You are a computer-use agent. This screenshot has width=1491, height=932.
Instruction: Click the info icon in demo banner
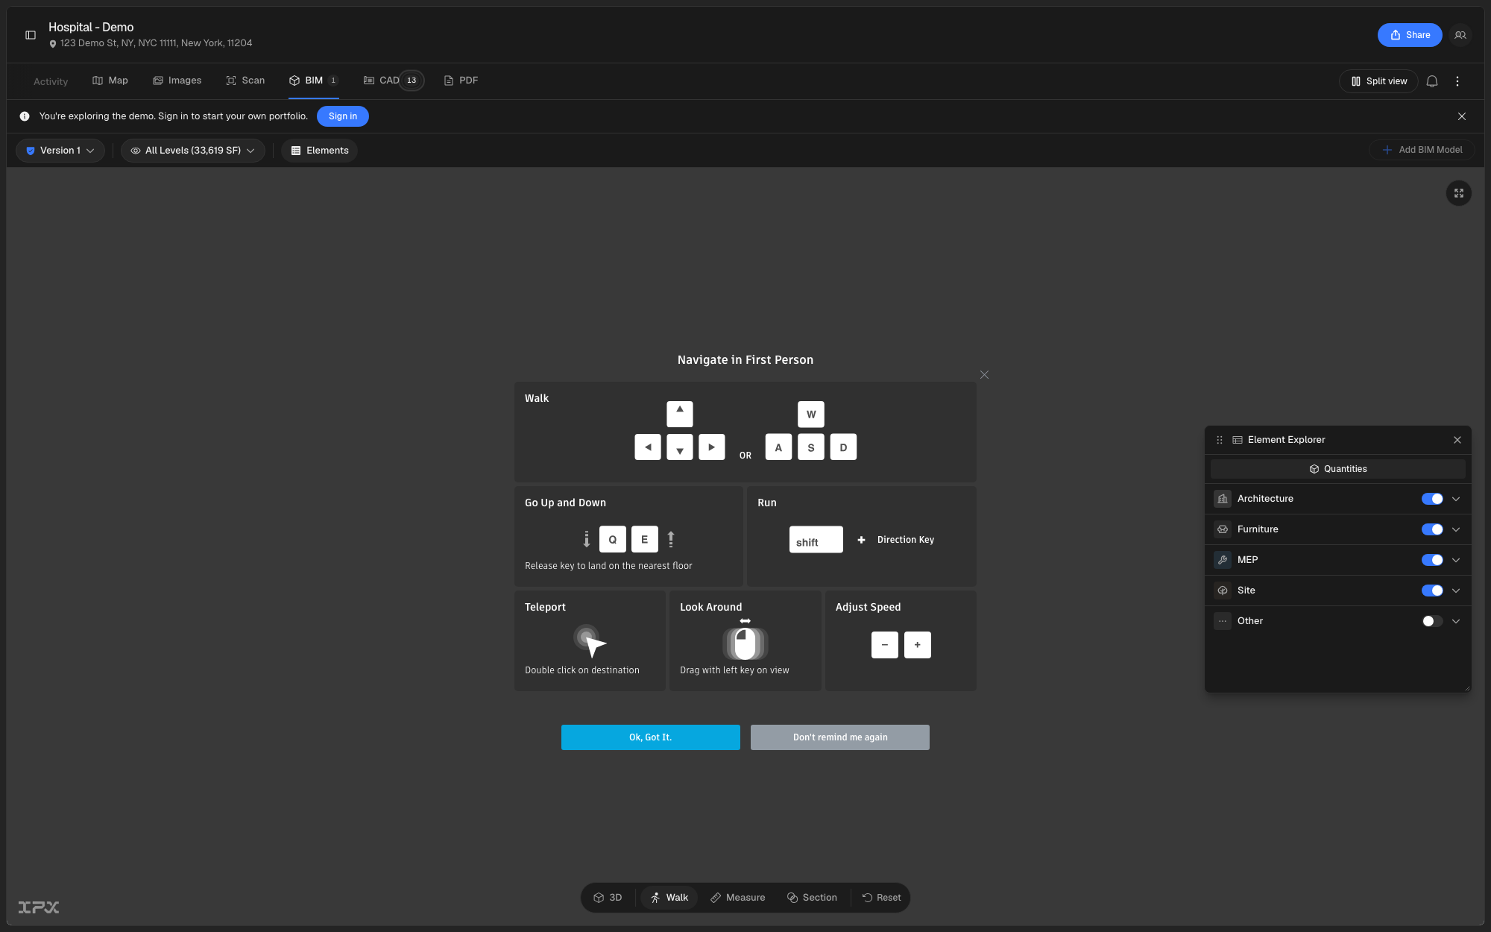pyautogui.click(x=25, y=116)
